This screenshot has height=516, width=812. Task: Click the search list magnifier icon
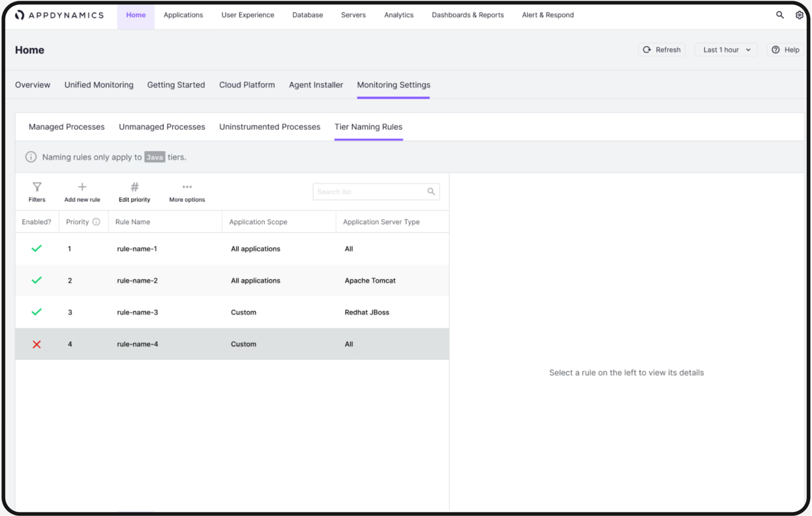(431, 192)
